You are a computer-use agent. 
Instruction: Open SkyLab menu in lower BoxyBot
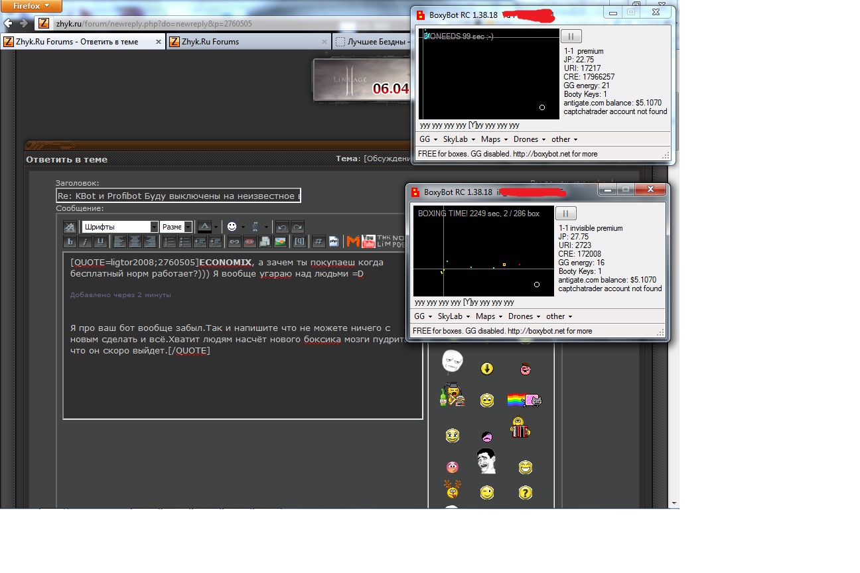point(453,316)
